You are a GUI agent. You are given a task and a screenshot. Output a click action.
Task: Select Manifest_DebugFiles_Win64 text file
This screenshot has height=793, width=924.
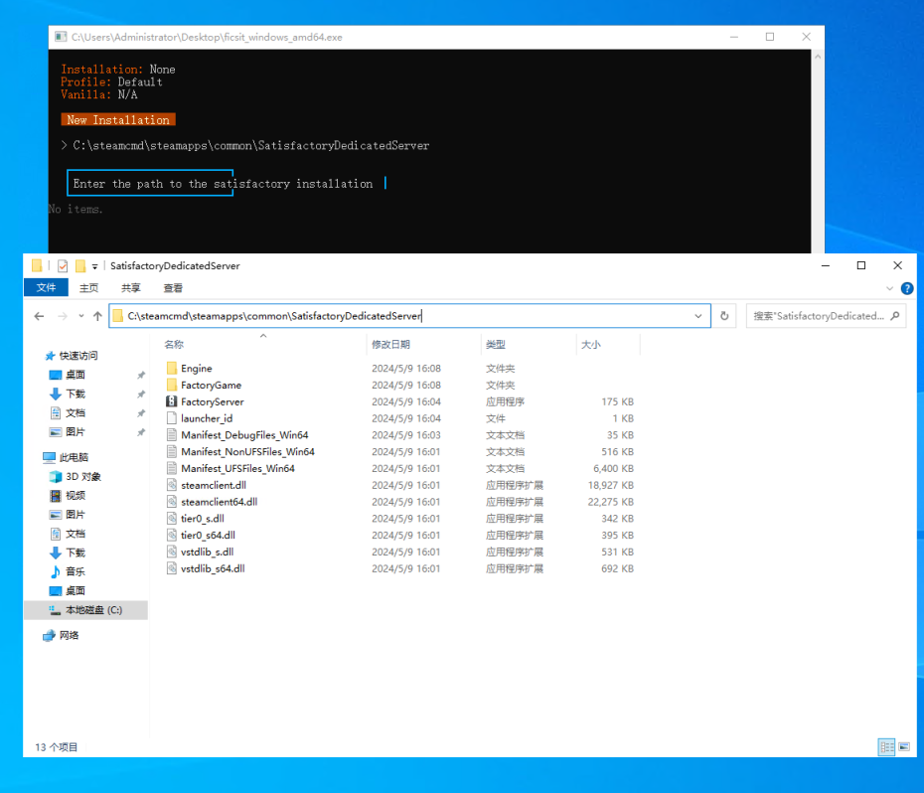244,435
